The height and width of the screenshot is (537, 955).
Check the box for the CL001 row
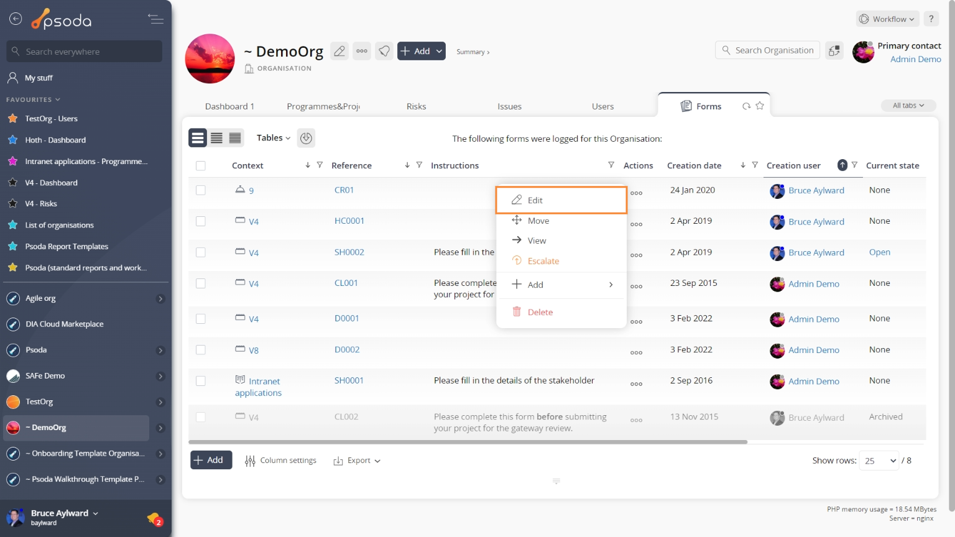200,283
